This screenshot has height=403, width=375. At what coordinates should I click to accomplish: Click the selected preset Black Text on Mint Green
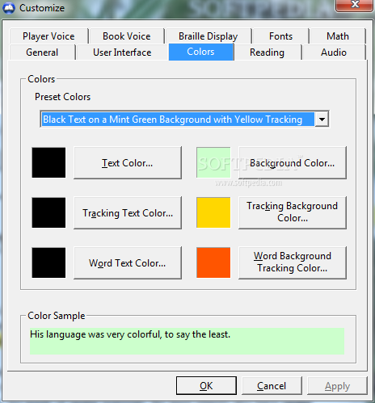pyautogui.click(x=178, y=119)
